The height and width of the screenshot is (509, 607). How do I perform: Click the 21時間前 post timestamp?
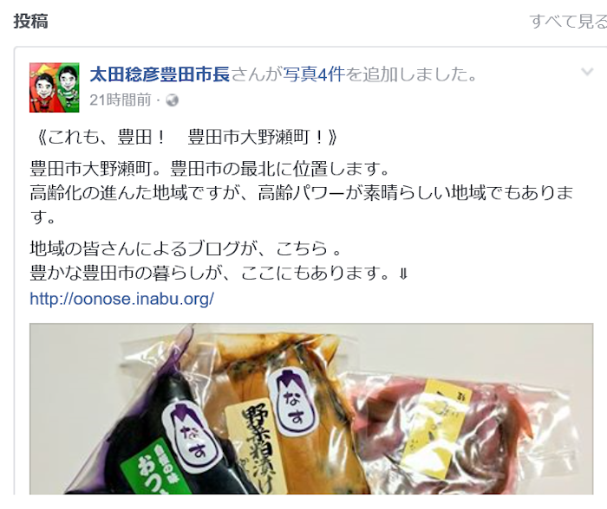click(x=121, y=100)
